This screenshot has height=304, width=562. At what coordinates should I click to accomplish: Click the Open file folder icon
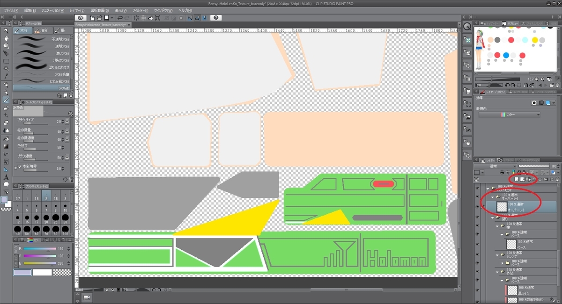100,18
